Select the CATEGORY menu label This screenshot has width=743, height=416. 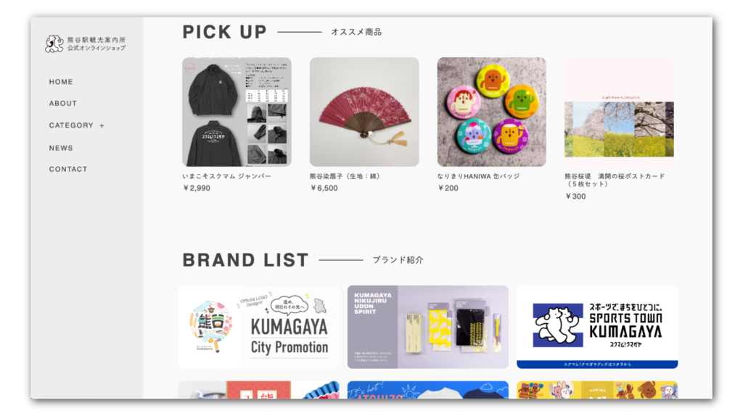(x=71, y=125)
